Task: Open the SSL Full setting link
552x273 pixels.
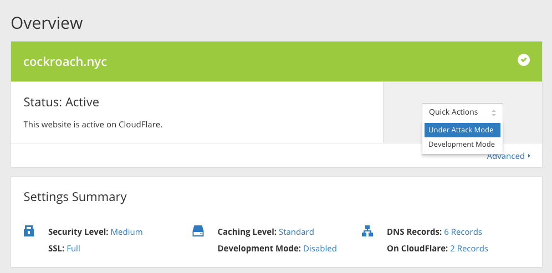Action: (x=74, y=249)
